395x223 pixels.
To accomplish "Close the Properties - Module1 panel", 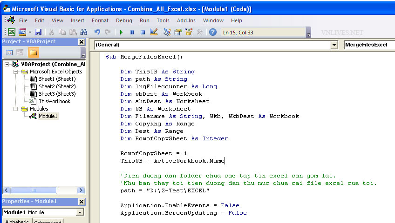I will pos(82,202).
